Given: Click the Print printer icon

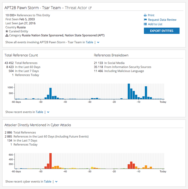Looking at the screenshot, I should (145, 15).
